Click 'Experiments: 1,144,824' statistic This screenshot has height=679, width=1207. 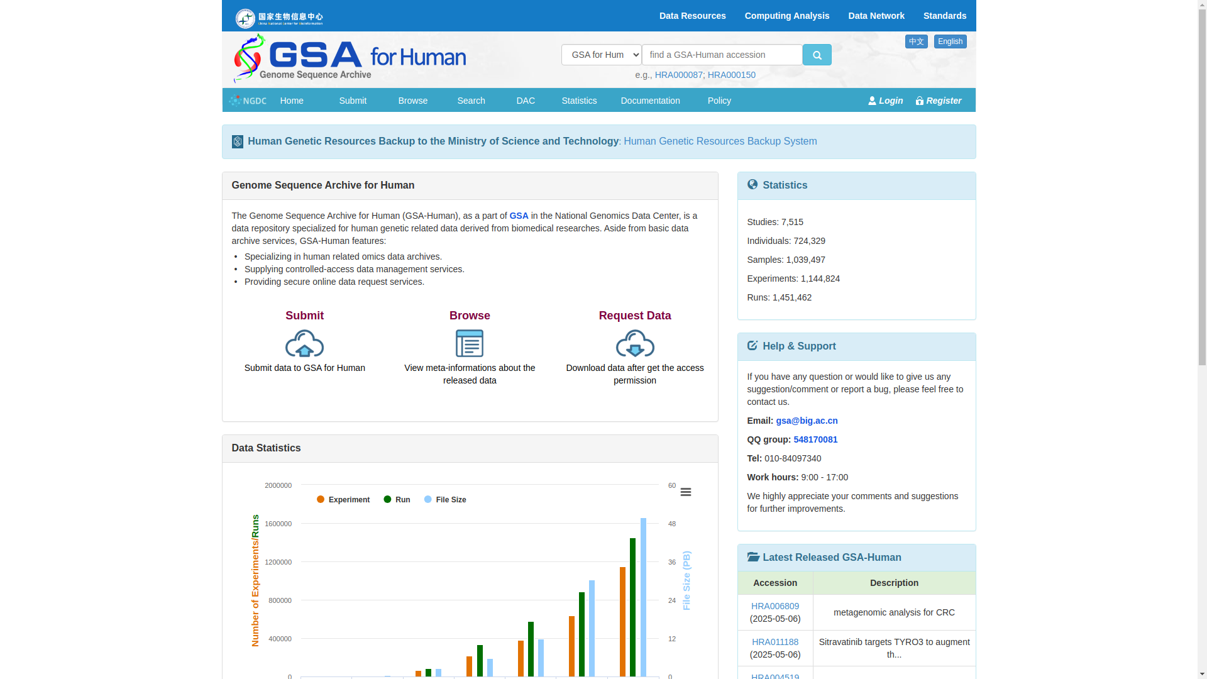[x=793, y=279]
